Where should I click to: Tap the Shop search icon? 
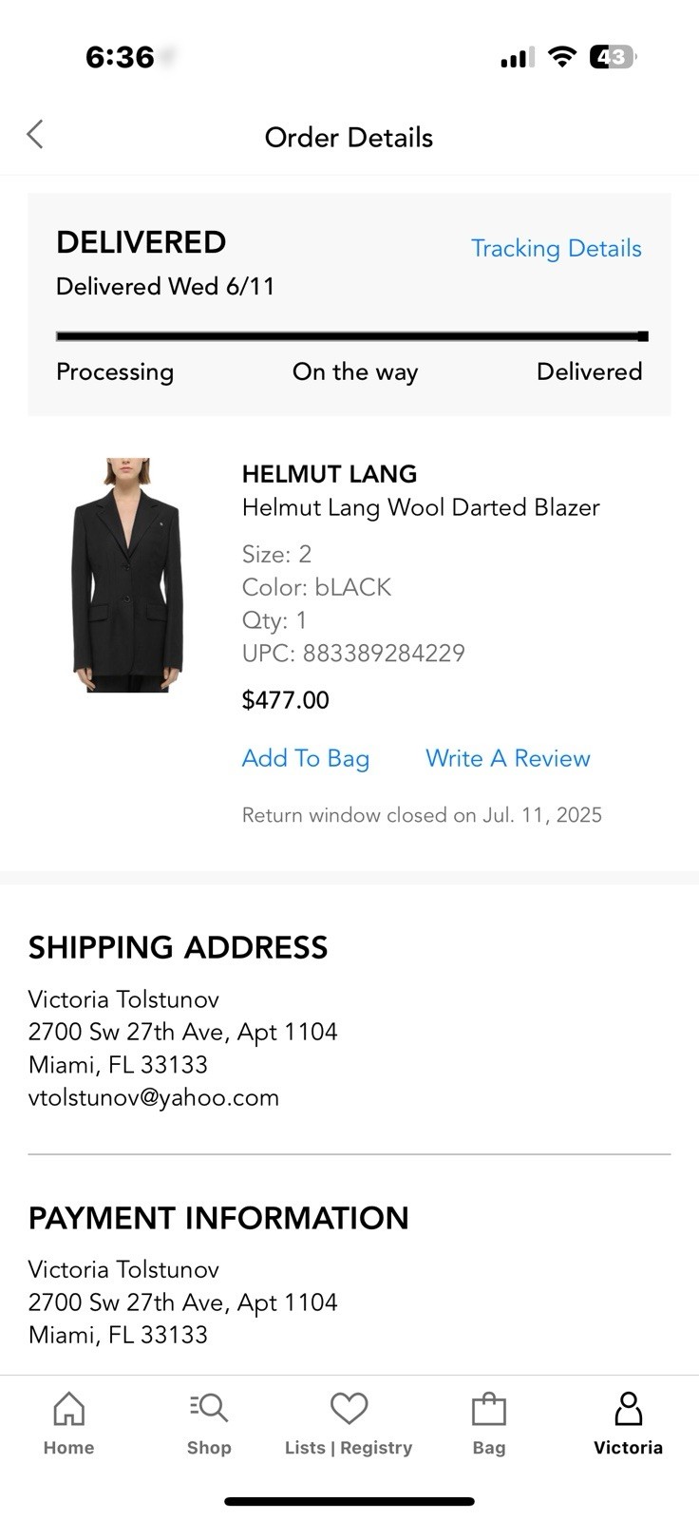209,1408
